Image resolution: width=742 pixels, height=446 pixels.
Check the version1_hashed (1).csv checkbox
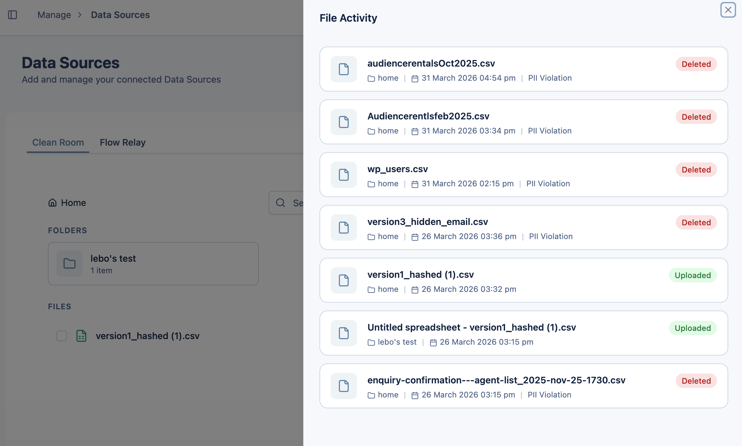tap(62, 336)
